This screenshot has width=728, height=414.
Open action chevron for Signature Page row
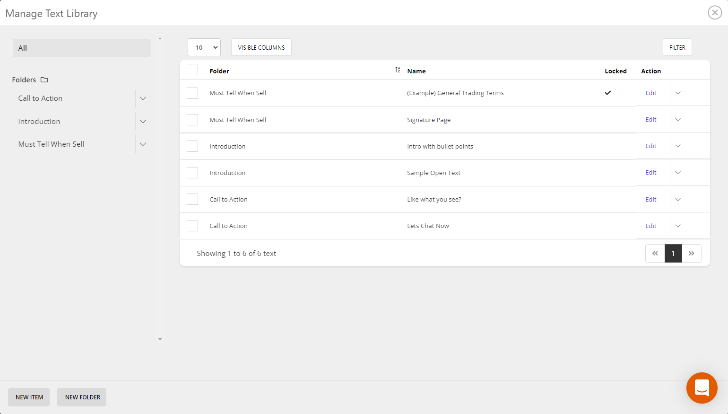coord(678,120)
